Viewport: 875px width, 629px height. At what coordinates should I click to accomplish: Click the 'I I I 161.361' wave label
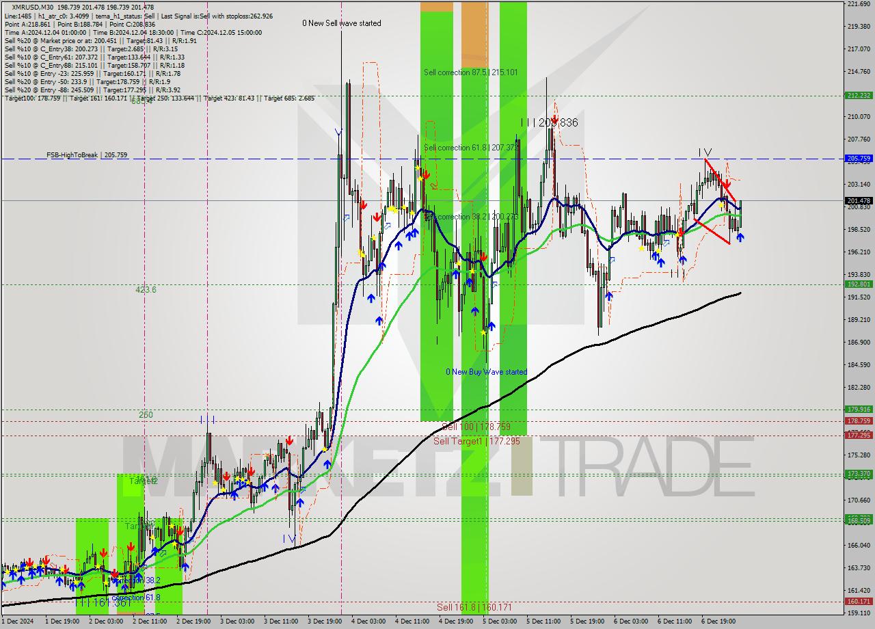[103, 603]
